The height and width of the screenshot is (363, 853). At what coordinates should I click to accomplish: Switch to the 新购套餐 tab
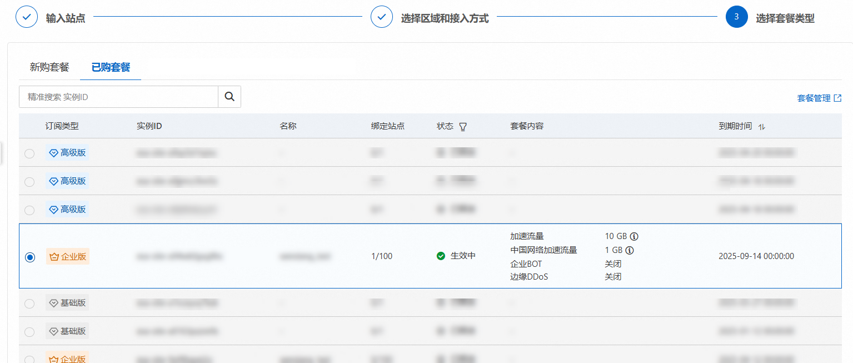[49, 67]
